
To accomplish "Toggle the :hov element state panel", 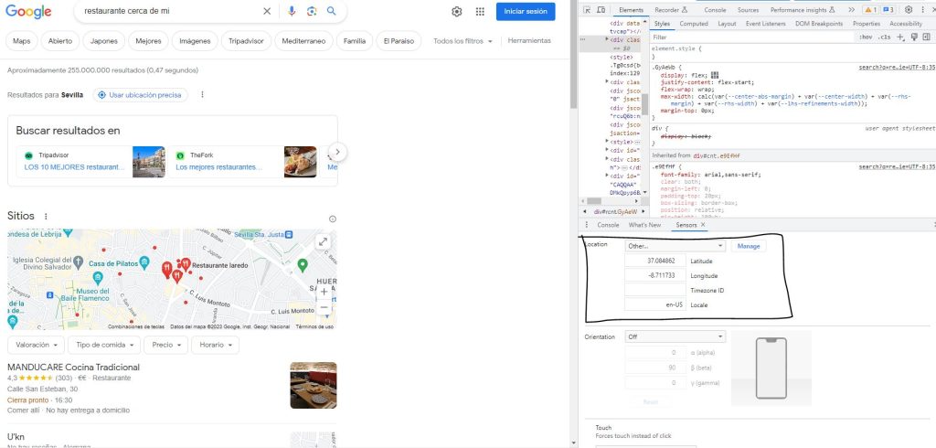I will (866, 37).
